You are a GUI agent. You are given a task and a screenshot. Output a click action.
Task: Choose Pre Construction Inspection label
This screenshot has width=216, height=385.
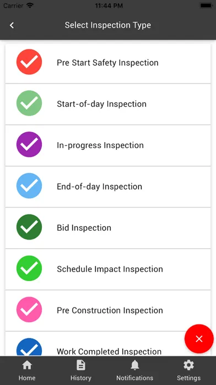click(x=110, y=310)
